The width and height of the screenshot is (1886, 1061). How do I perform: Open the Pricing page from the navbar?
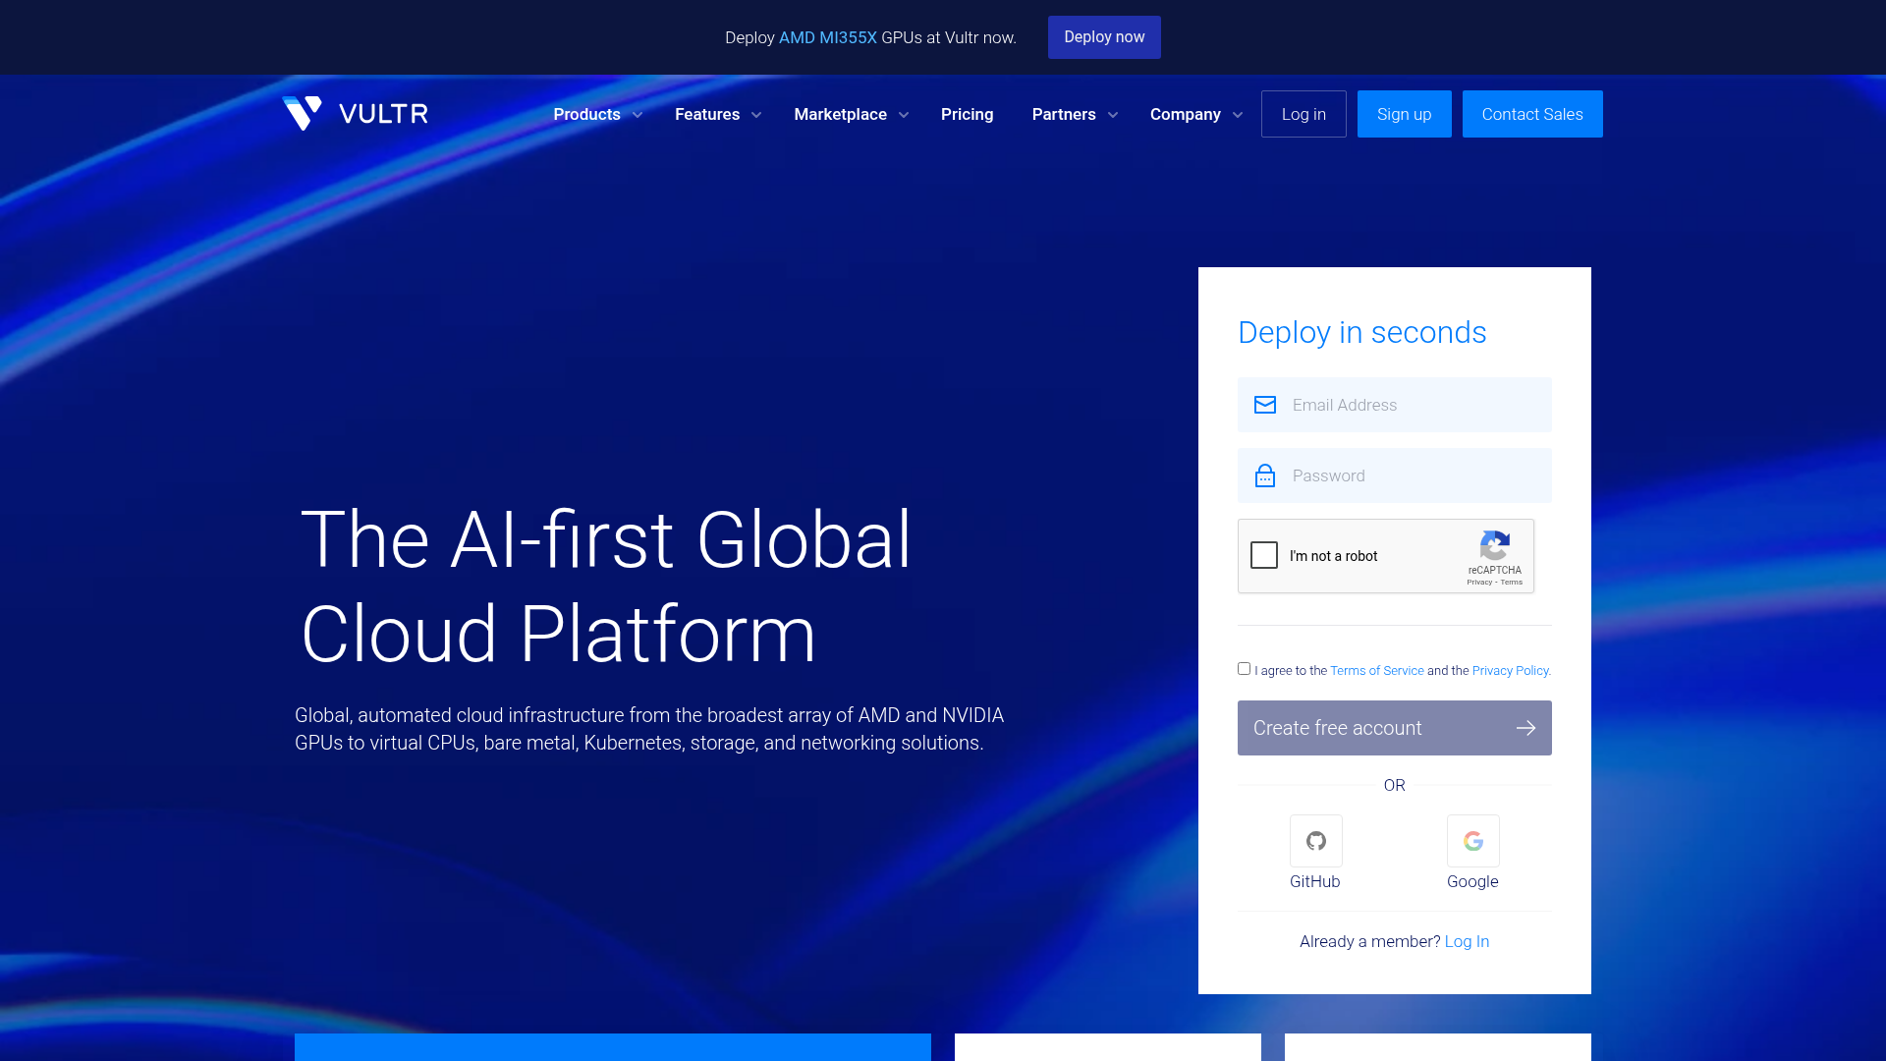click(968, 114)
